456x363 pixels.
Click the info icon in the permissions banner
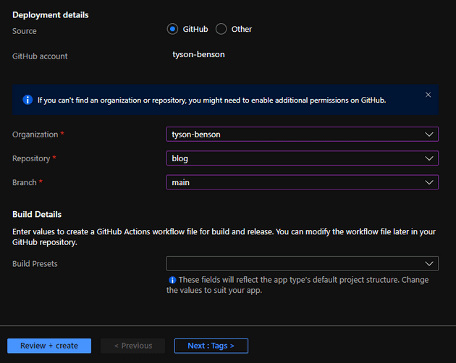coord(28,100)
